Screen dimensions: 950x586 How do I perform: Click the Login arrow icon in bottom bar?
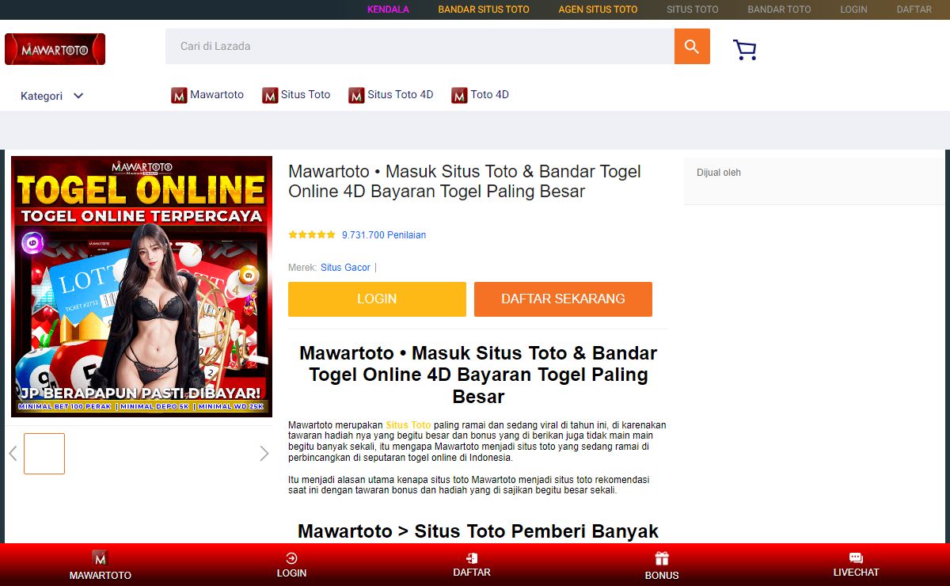pyautogui.click(x=291, y=557)
